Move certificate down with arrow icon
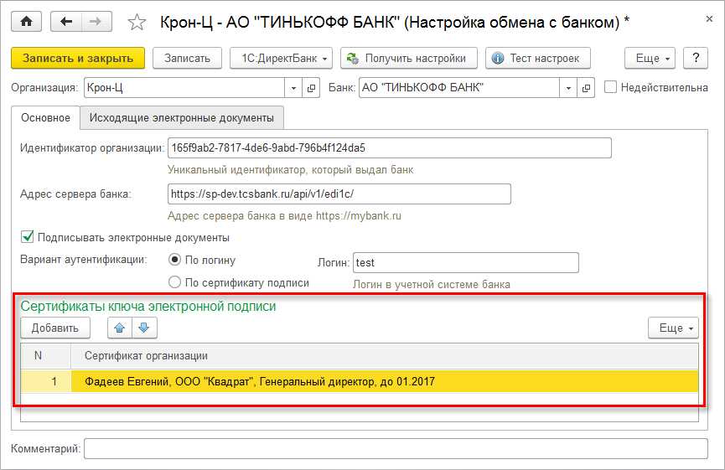 pos(142,328)
